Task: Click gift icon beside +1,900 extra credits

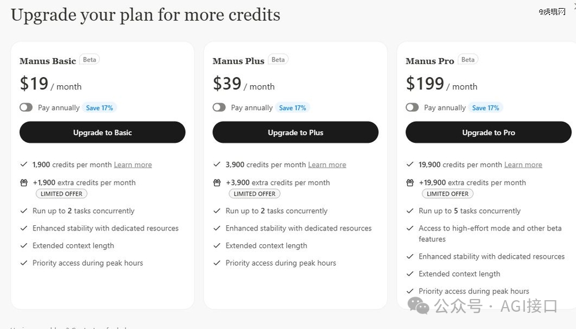Action: coord(24,183)
